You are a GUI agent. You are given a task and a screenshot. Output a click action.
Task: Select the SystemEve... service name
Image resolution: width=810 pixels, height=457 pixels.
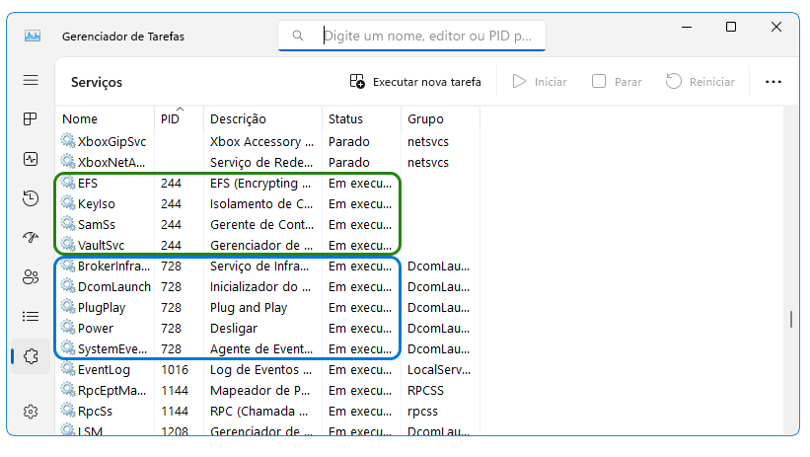112,349
